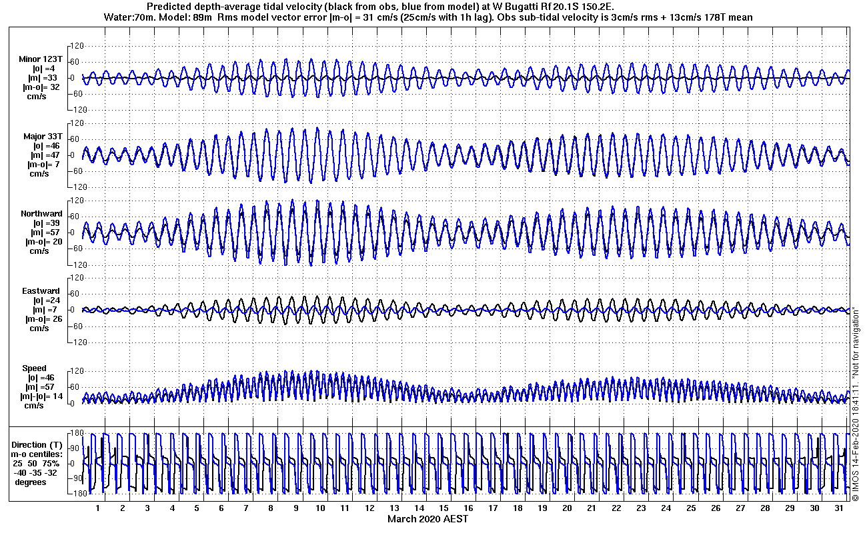Image resolution: width=867 pixels, height=533 pixels.
Task: Click the Eastward panel label
Action: (41, 291)
